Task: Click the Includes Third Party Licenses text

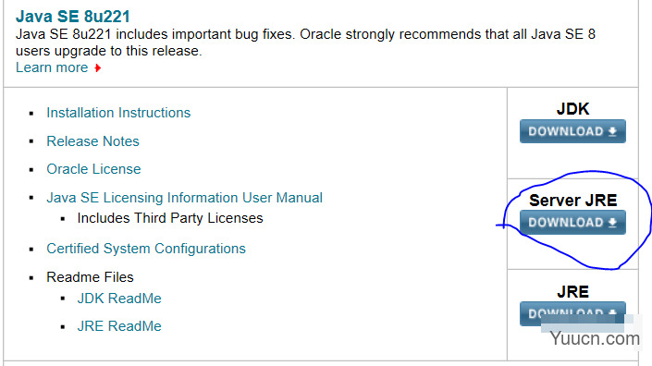Action: [x=170, y=218]
